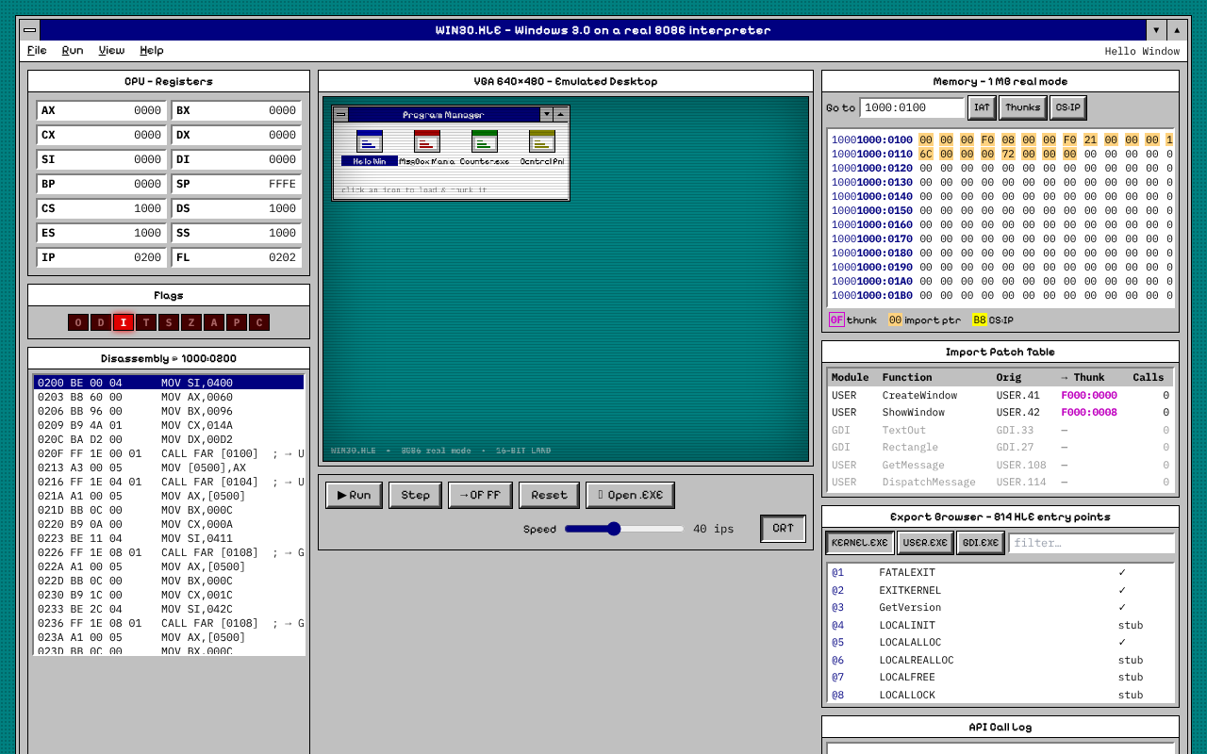The width and height of the screenshot is (1207, 754).
Task: Click the IAT memory jump button
Action: tap(982, 107)
